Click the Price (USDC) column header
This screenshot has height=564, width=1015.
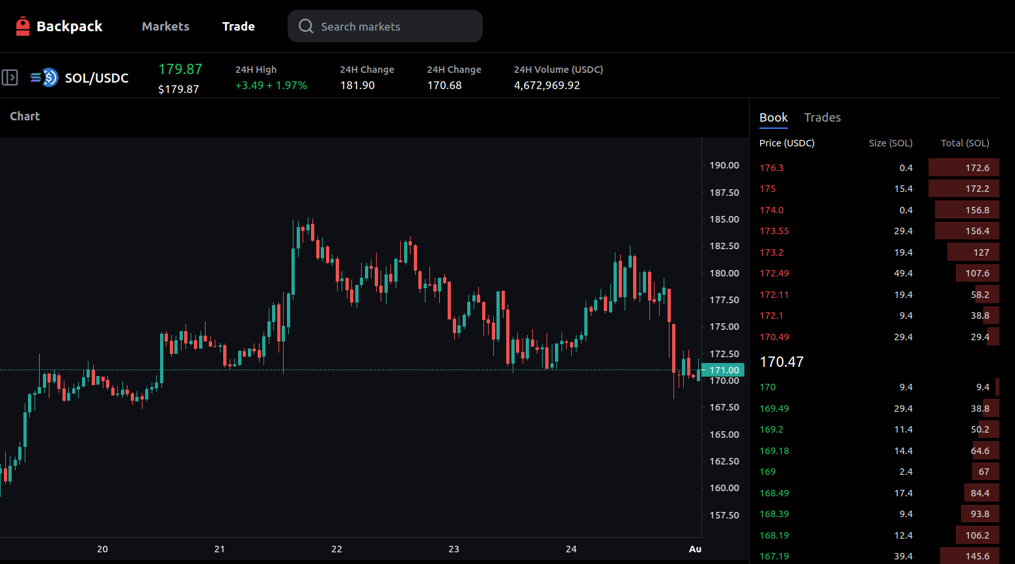click(787, 143)
